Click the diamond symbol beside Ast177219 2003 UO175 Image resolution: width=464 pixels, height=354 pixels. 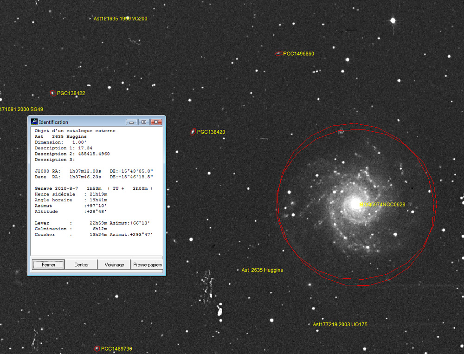(x=309, y=324)
